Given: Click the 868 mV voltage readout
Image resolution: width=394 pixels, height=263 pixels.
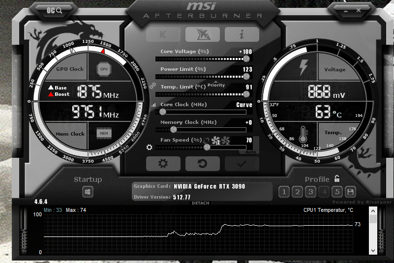Looking at the screenshot, I should pos(327,91).
